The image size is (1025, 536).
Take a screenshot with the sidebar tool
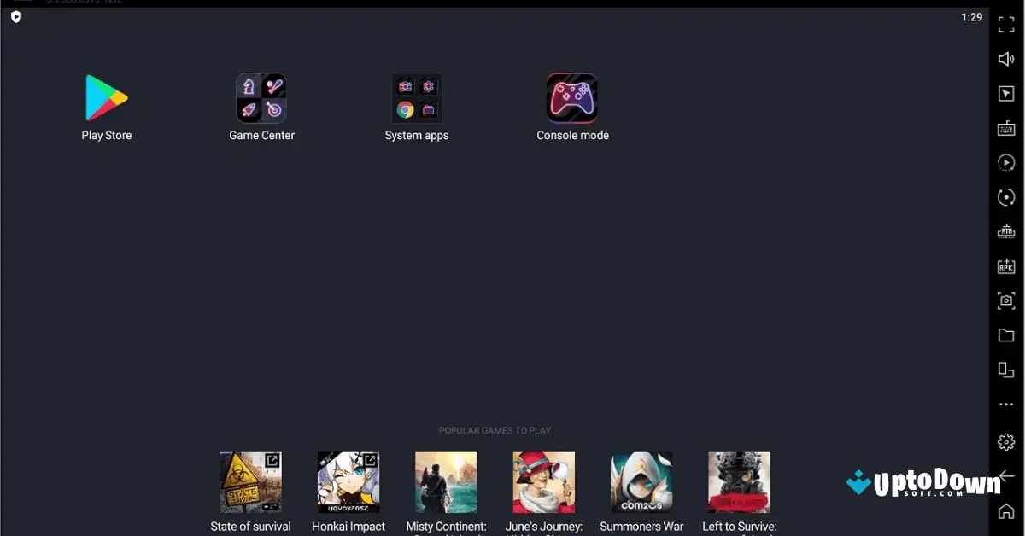[x=1006, y=300]
